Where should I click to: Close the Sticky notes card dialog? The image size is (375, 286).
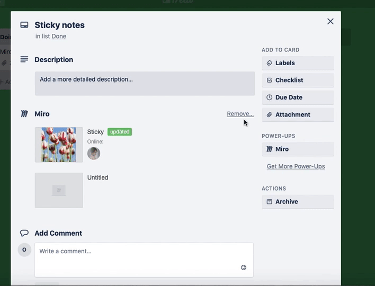(331, 21)
